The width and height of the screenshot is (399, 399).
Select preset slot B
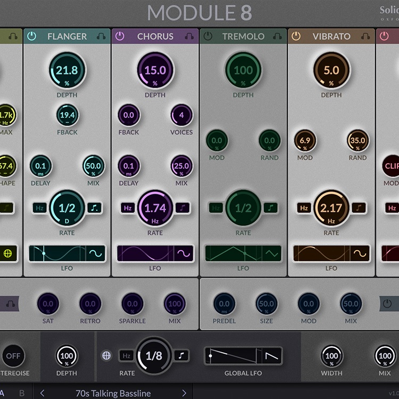coord(22,393)
